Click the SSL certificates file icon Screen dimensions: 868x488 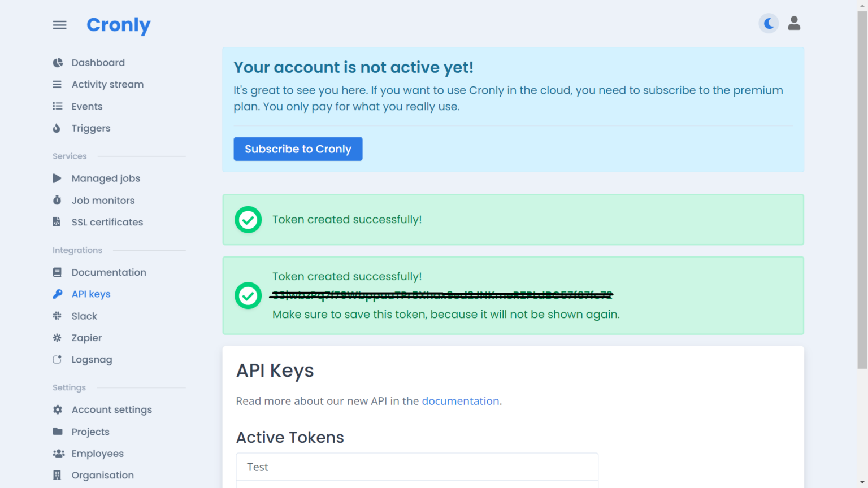click(x=57, y=222)
